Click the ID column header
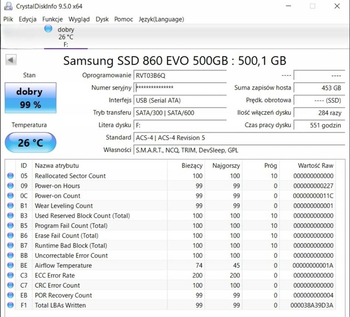 coord(24,166)
